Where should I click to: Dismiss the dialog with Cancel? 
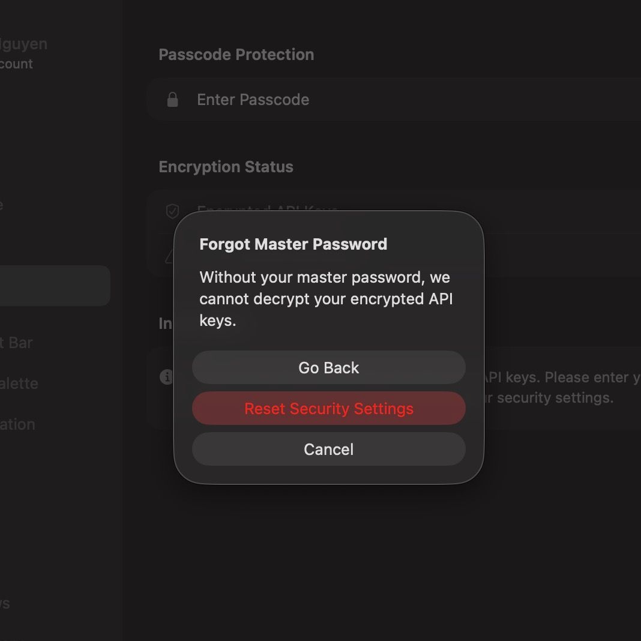pyautogui.click(x=329, y=450)
